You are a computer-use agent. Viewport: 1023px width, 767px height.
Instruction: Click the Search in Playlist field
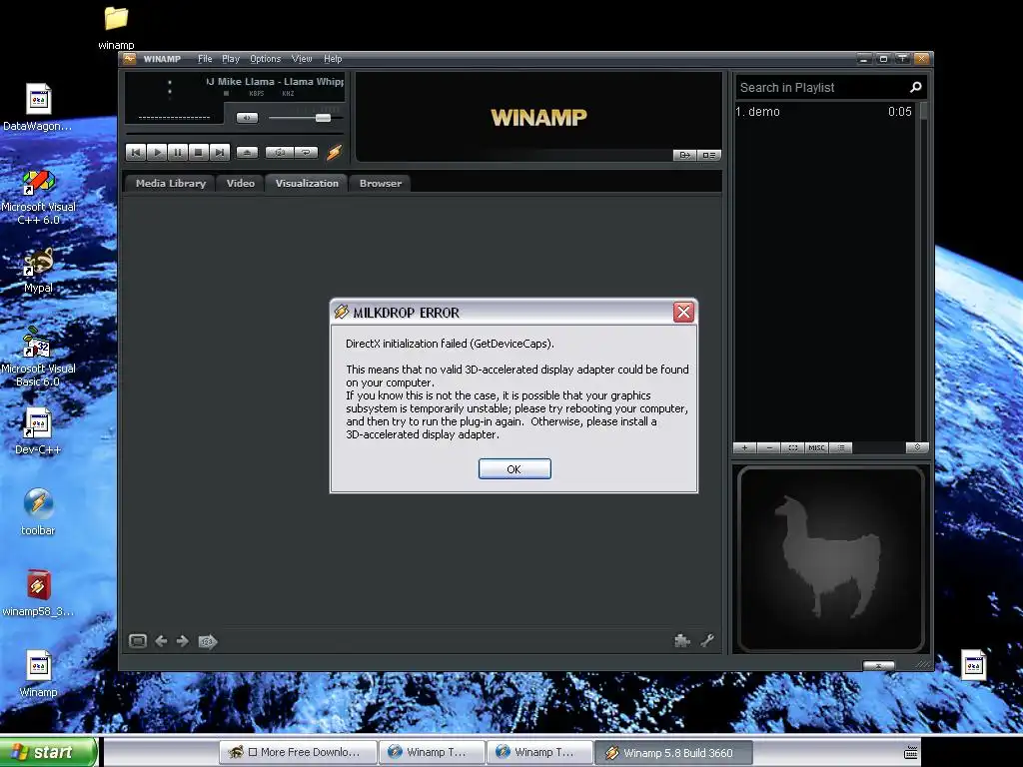[x=821, y=88]
